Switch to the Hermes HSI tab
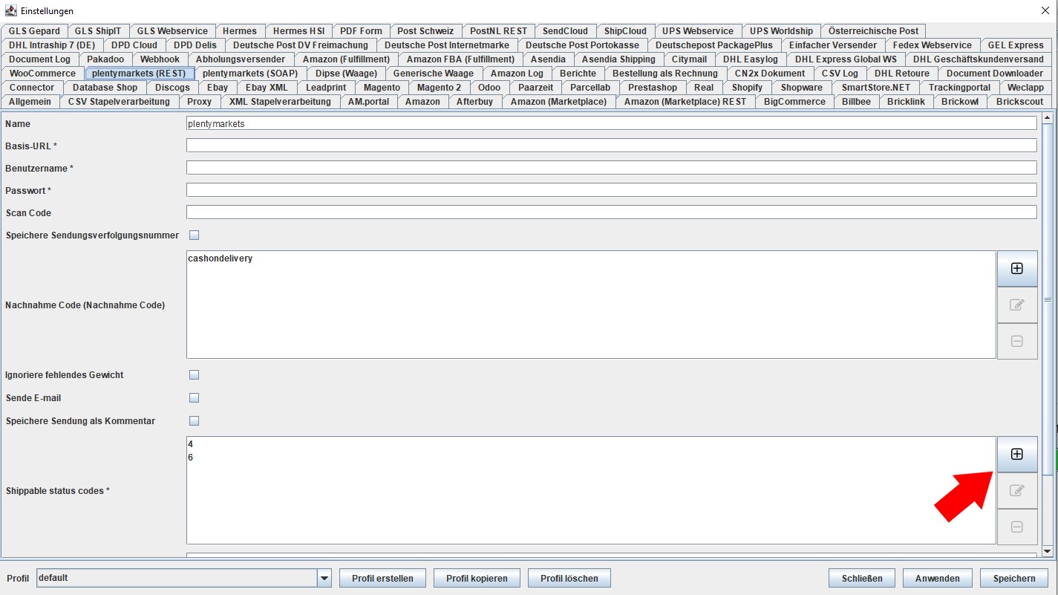 tap(298, 31)
